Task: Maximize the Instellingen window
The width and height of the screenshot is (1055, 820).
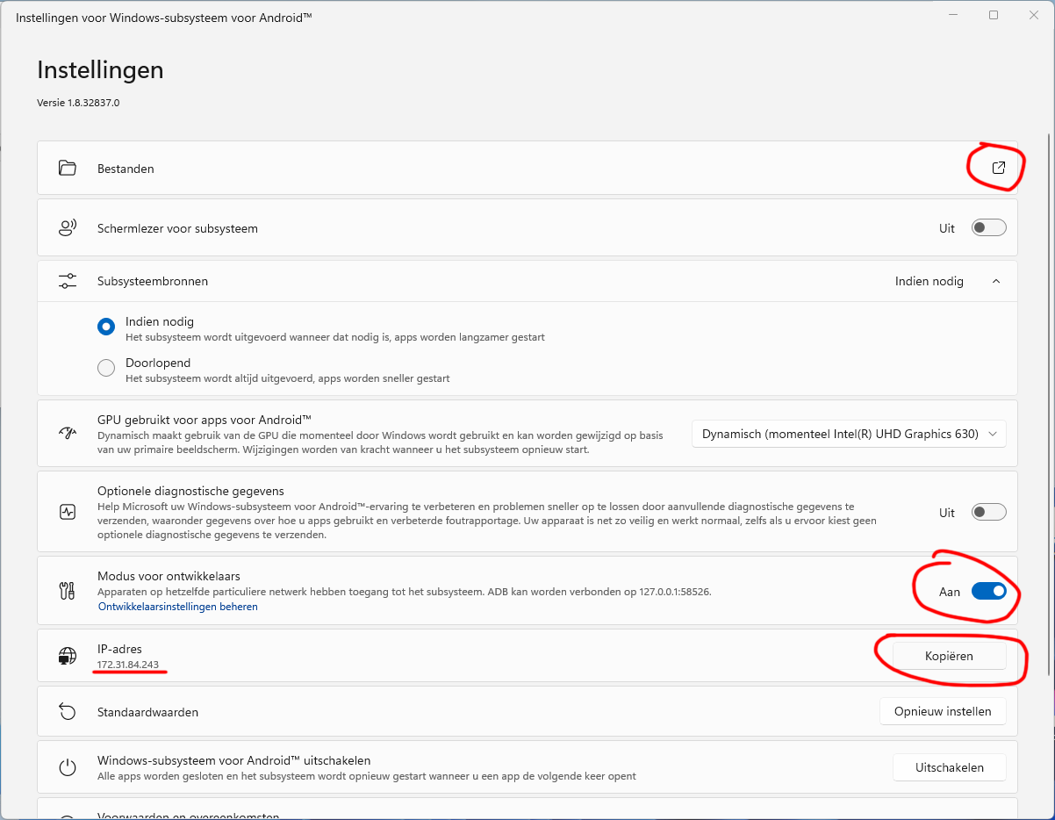Action: (994, 15)
